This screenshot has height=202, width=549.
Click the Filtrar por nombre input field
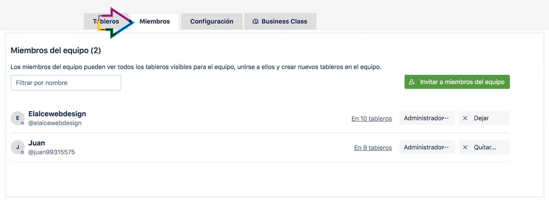pos(66,83)
